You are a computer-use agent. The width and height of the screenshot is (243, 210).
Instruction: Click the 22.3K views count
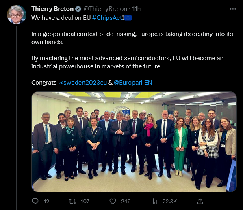tap(169, 202)
